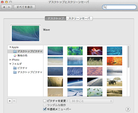Toggle the ランダムな順序 checkbox
This screenshot has height=113, width=138.
pyautogui.click(x=45, y=105)
